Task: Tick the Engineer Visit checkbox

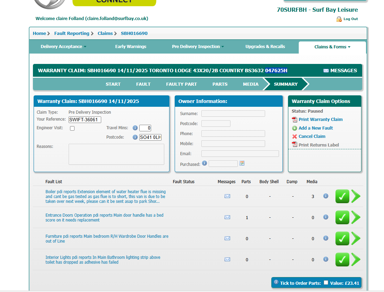Action: 72,128
